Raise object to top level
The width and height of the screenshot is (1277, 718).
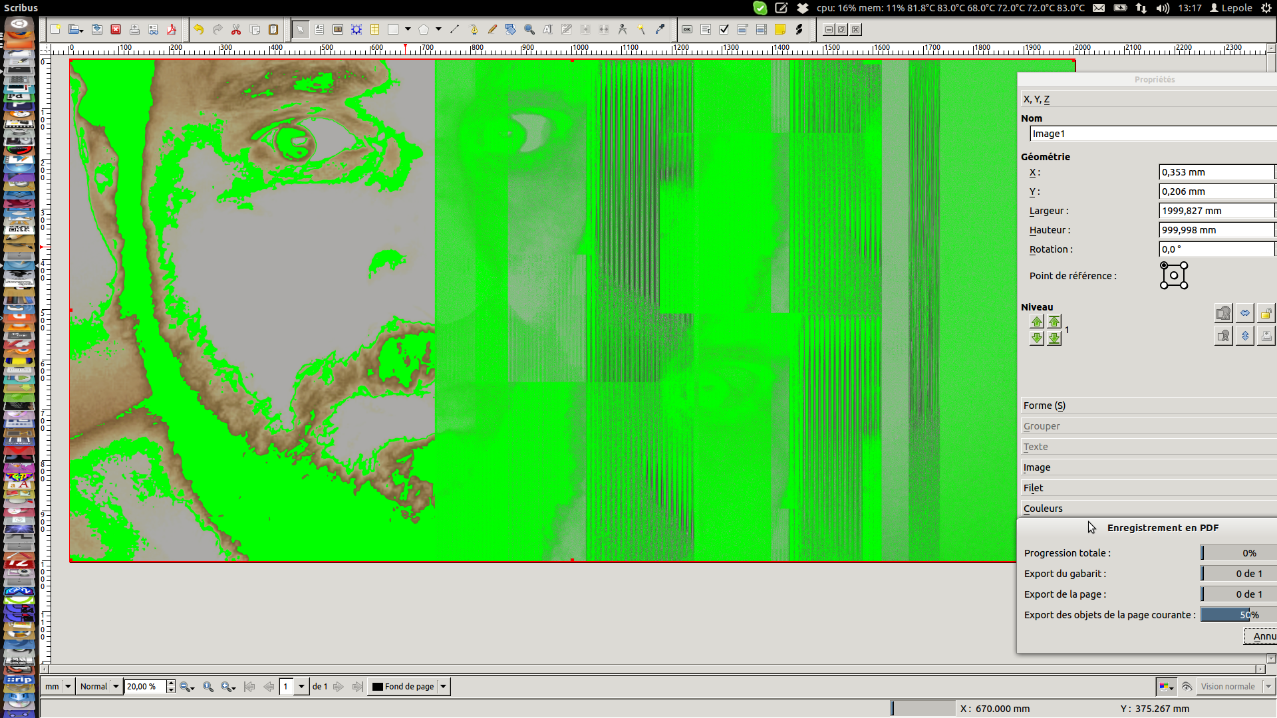[1054, 322]
